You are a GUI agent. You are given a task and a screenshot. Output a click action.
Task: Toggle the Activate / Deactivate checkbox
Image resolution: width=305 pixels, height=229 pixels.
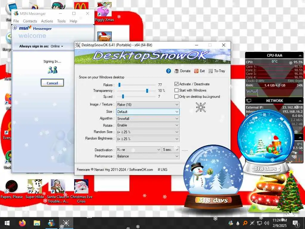tap(176, 84)
